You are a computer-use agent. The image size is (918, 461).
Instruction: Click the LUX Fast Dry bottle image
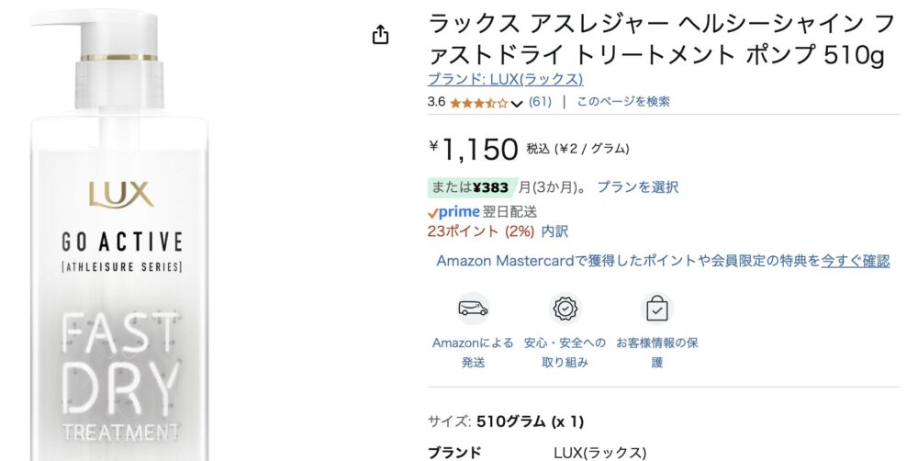pos(119,234)
